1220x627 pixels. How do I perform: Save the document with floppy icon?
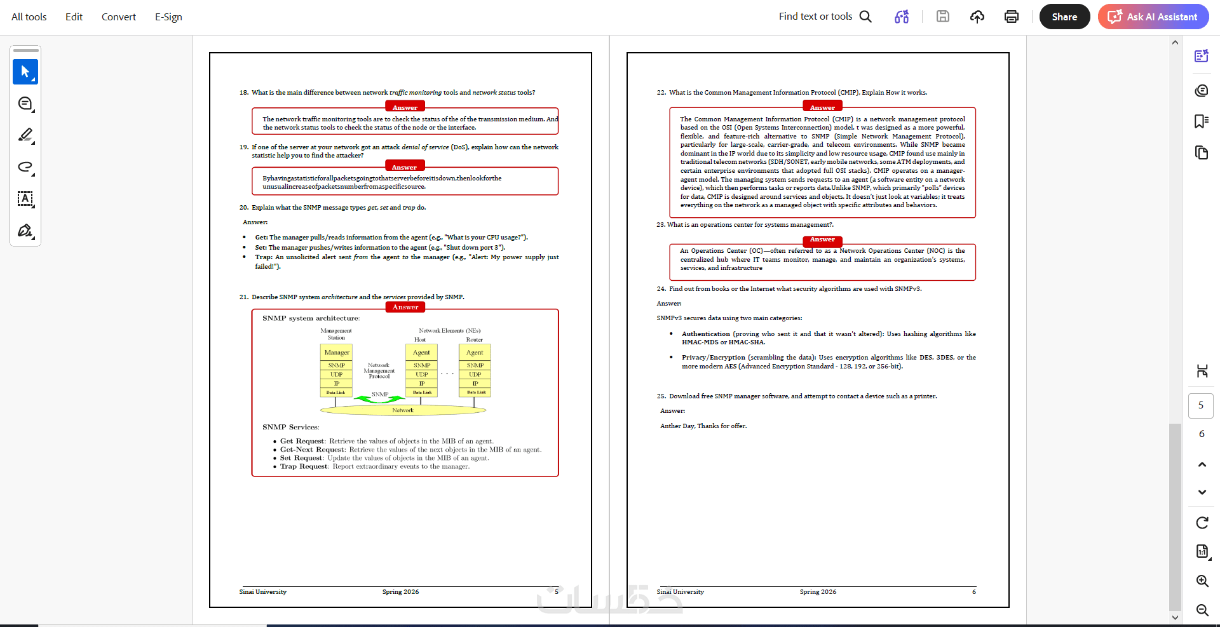943,17
